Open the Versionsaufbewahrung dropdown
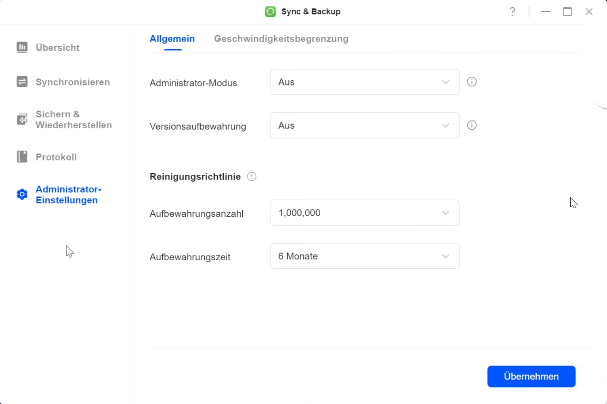Viewport: 607px width, 404px height. pos(365,125)
